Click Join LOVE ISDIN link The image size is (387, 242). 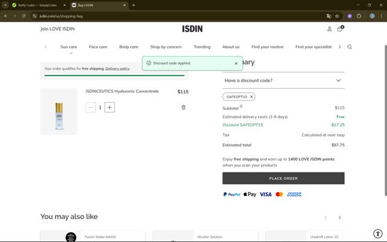click(x=57, y=29)
